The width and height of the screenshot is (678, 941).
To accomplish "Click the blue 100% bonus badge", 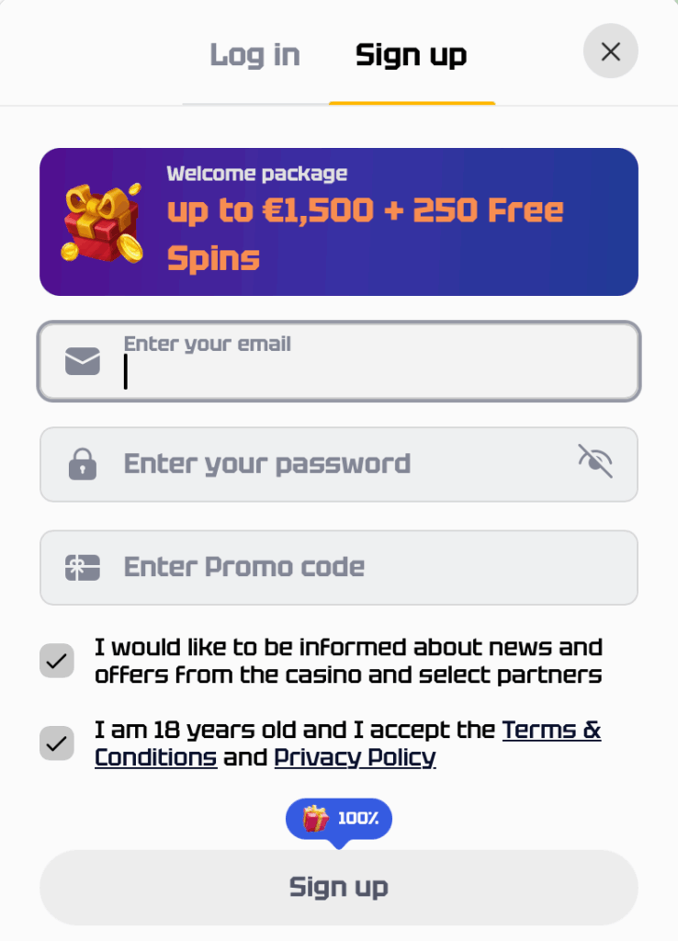I will 338,818.
